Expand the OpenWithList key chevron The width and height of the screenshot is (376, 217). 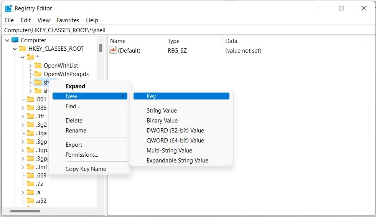[x=30, y=65]
